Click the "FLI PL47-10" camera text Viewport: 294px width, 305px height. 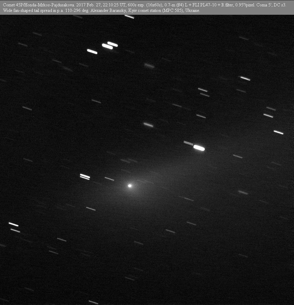click(204, 5)
